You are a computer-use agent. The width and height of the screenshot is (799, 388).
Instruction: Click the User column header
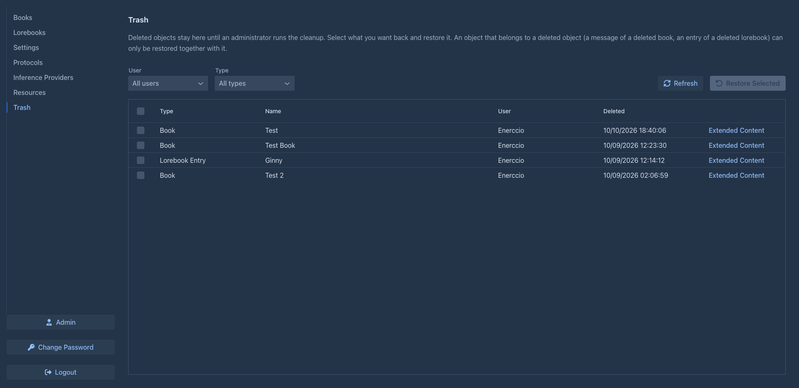(x=504, y=111)
